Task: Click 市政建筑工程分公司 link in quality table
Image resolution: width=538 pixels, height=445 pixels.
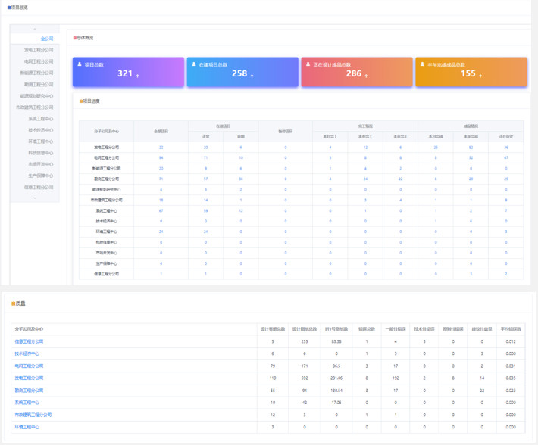Action: click(33, 415)
